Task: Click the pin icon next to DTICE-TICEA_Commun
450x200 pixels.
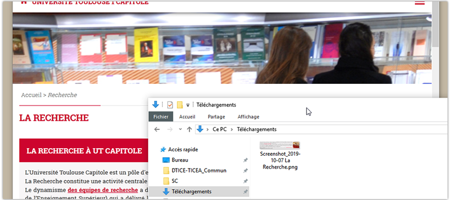Action: coord(245,171)
